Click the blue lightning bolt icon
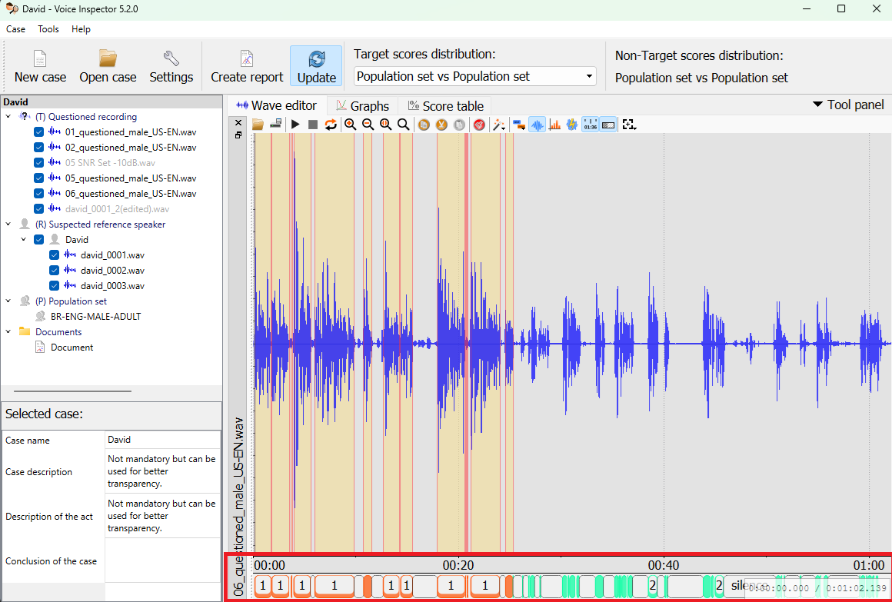Screen dimensions: 892x602 coord(572,125)
